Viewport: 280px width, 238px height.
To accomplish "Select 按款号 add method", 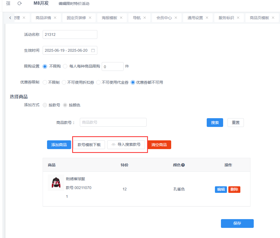I will pyautogui.click(x=45, y=105).
